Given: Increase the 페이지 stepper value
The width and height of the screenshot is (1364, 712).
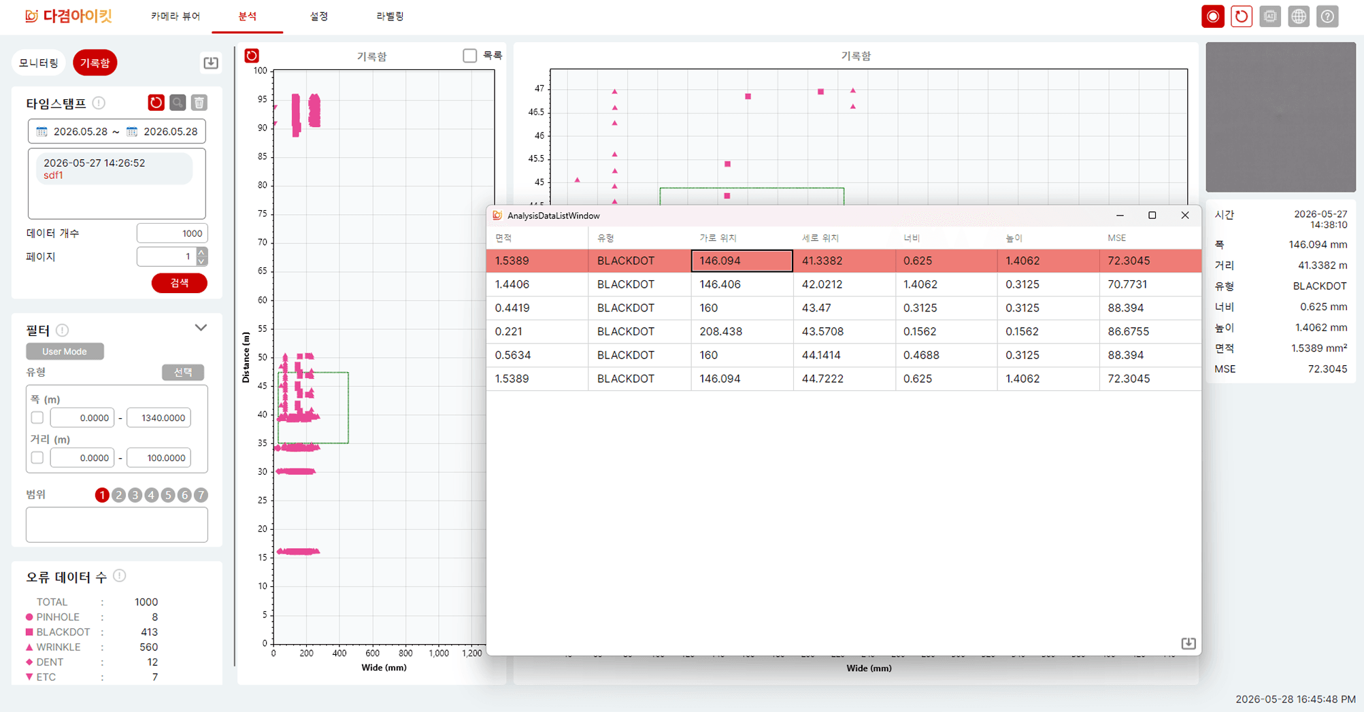Looking at the screenshot, I should (201, 252).
